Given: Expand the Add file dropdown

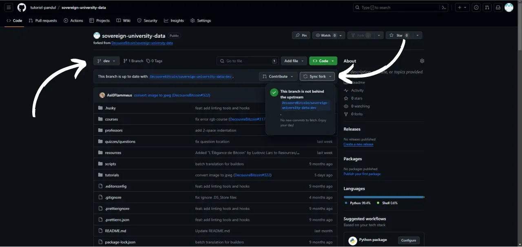Looking at the screenshot, I should 294,61.
